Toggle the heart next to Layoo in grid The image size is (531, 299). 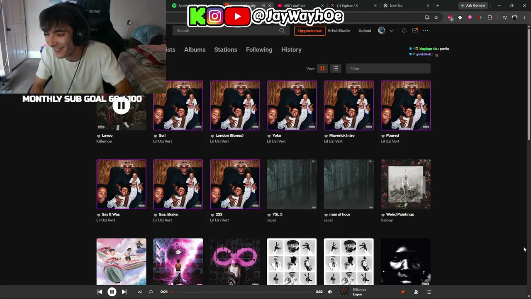click(99, 136)
